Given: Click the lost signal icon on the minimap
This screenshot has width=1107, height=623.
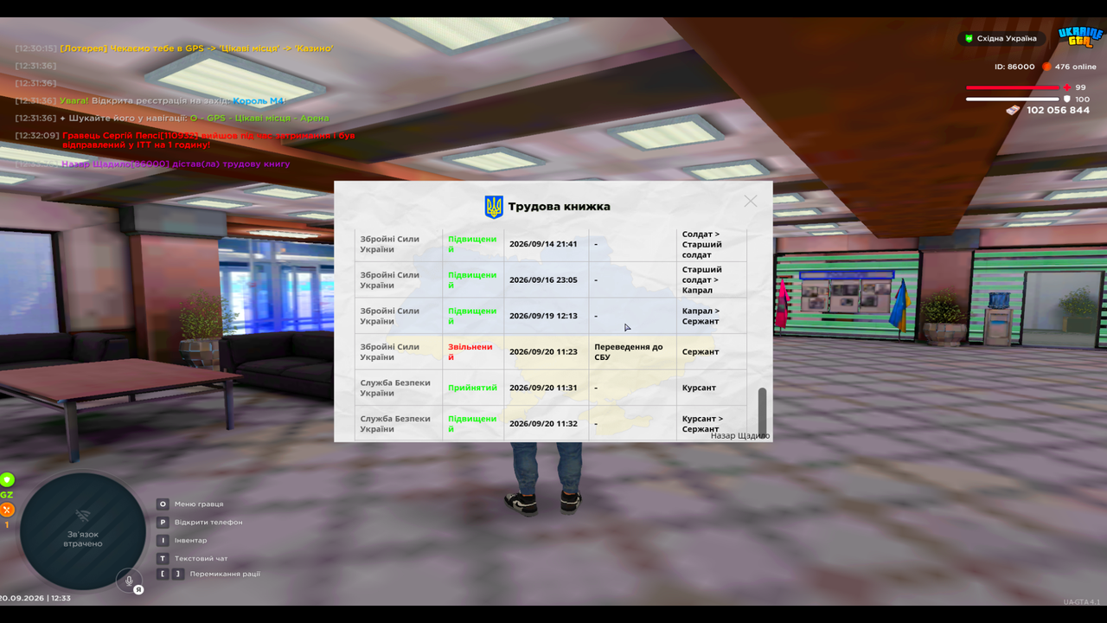Looking at the screenshot, I should tap(83, 516).
